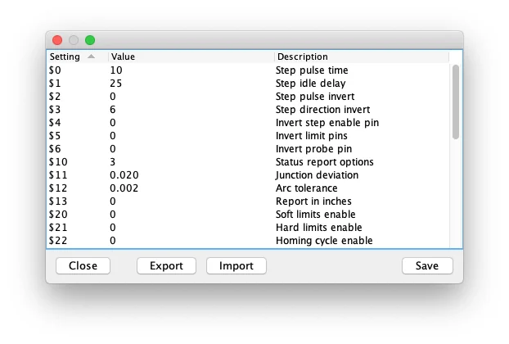Click value 0 for Soft limits enable
This screenshot has height=344, width=509.
click(x=113, y=215)
